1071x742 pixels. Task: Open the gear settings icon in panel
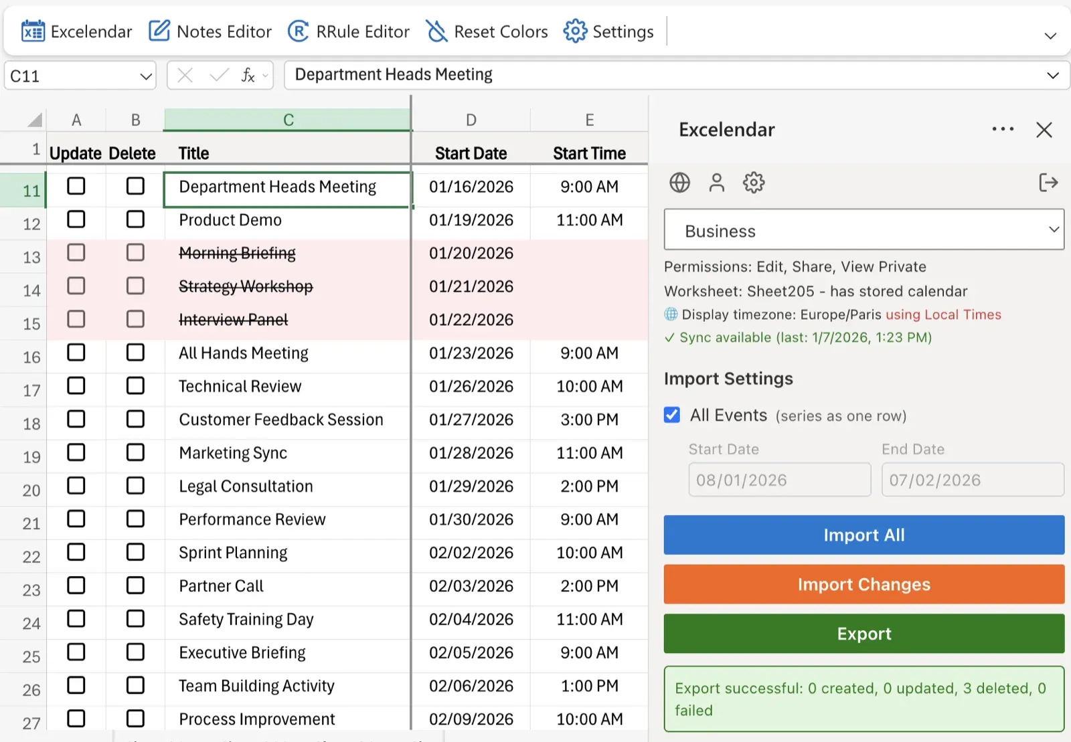(x=754, y=183)
